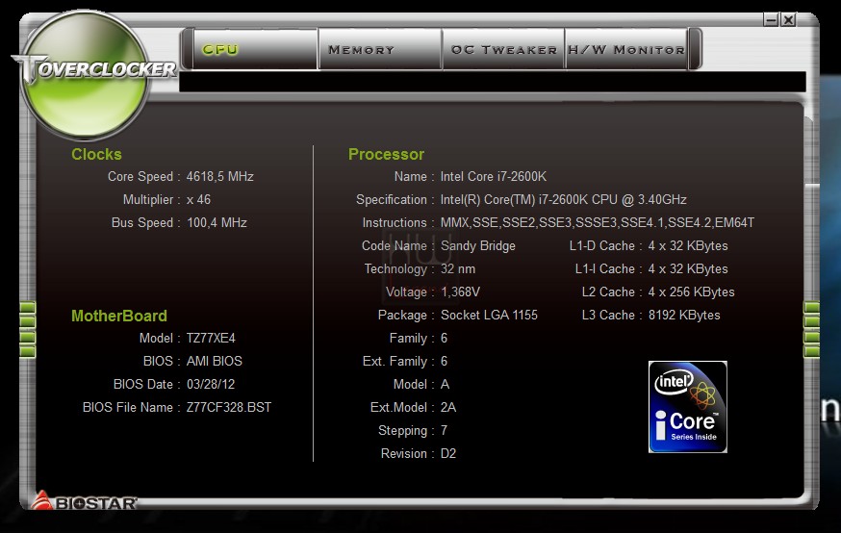Screen dimensions: 841x533
Task: Select L3 Cache value 8192 KBytes
Action: pyautogui.click(x=684, y=315)
